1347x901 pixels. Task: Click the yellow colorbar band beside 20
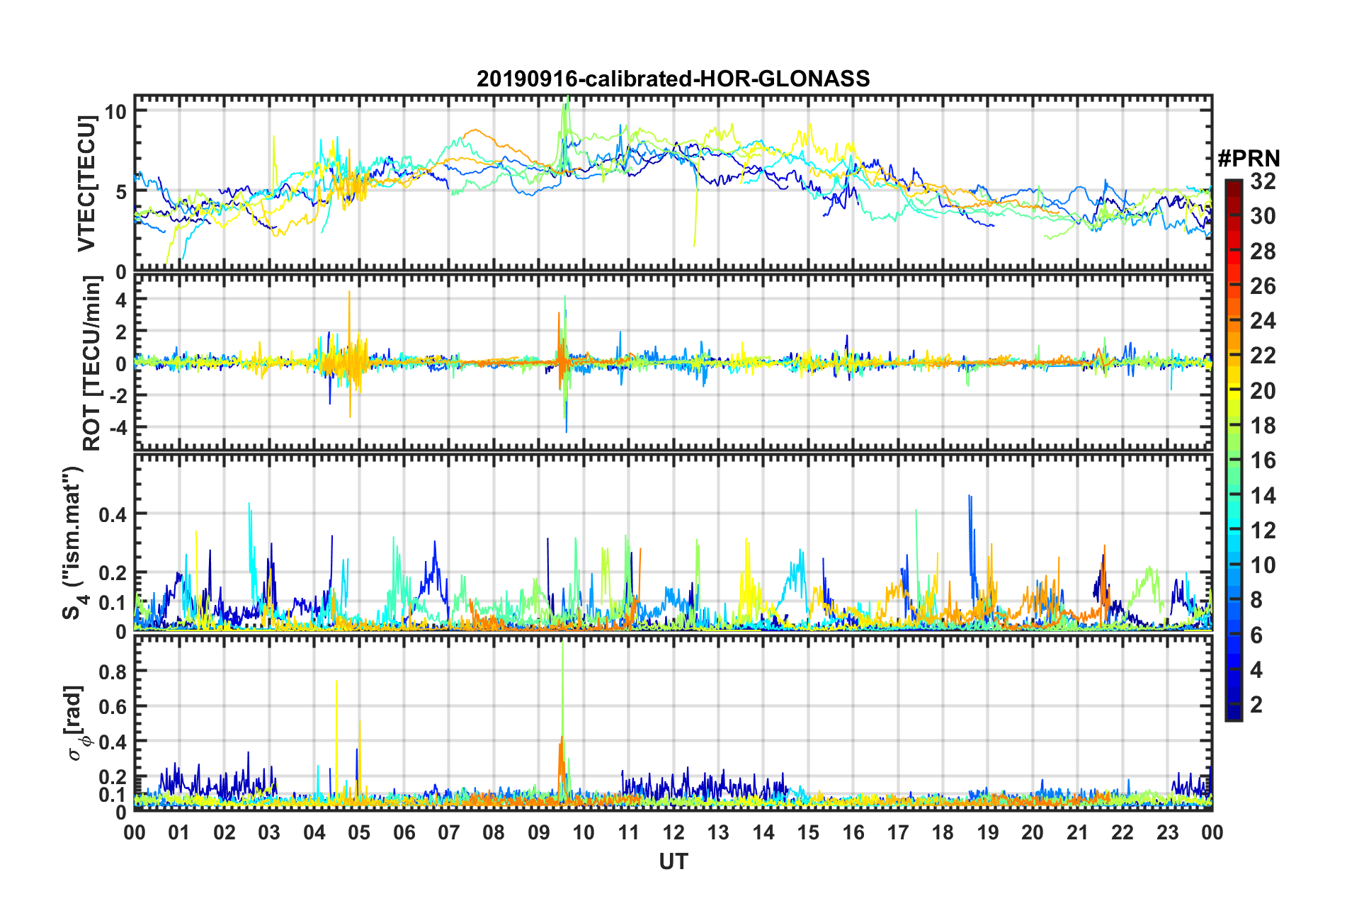(1233, 390)
